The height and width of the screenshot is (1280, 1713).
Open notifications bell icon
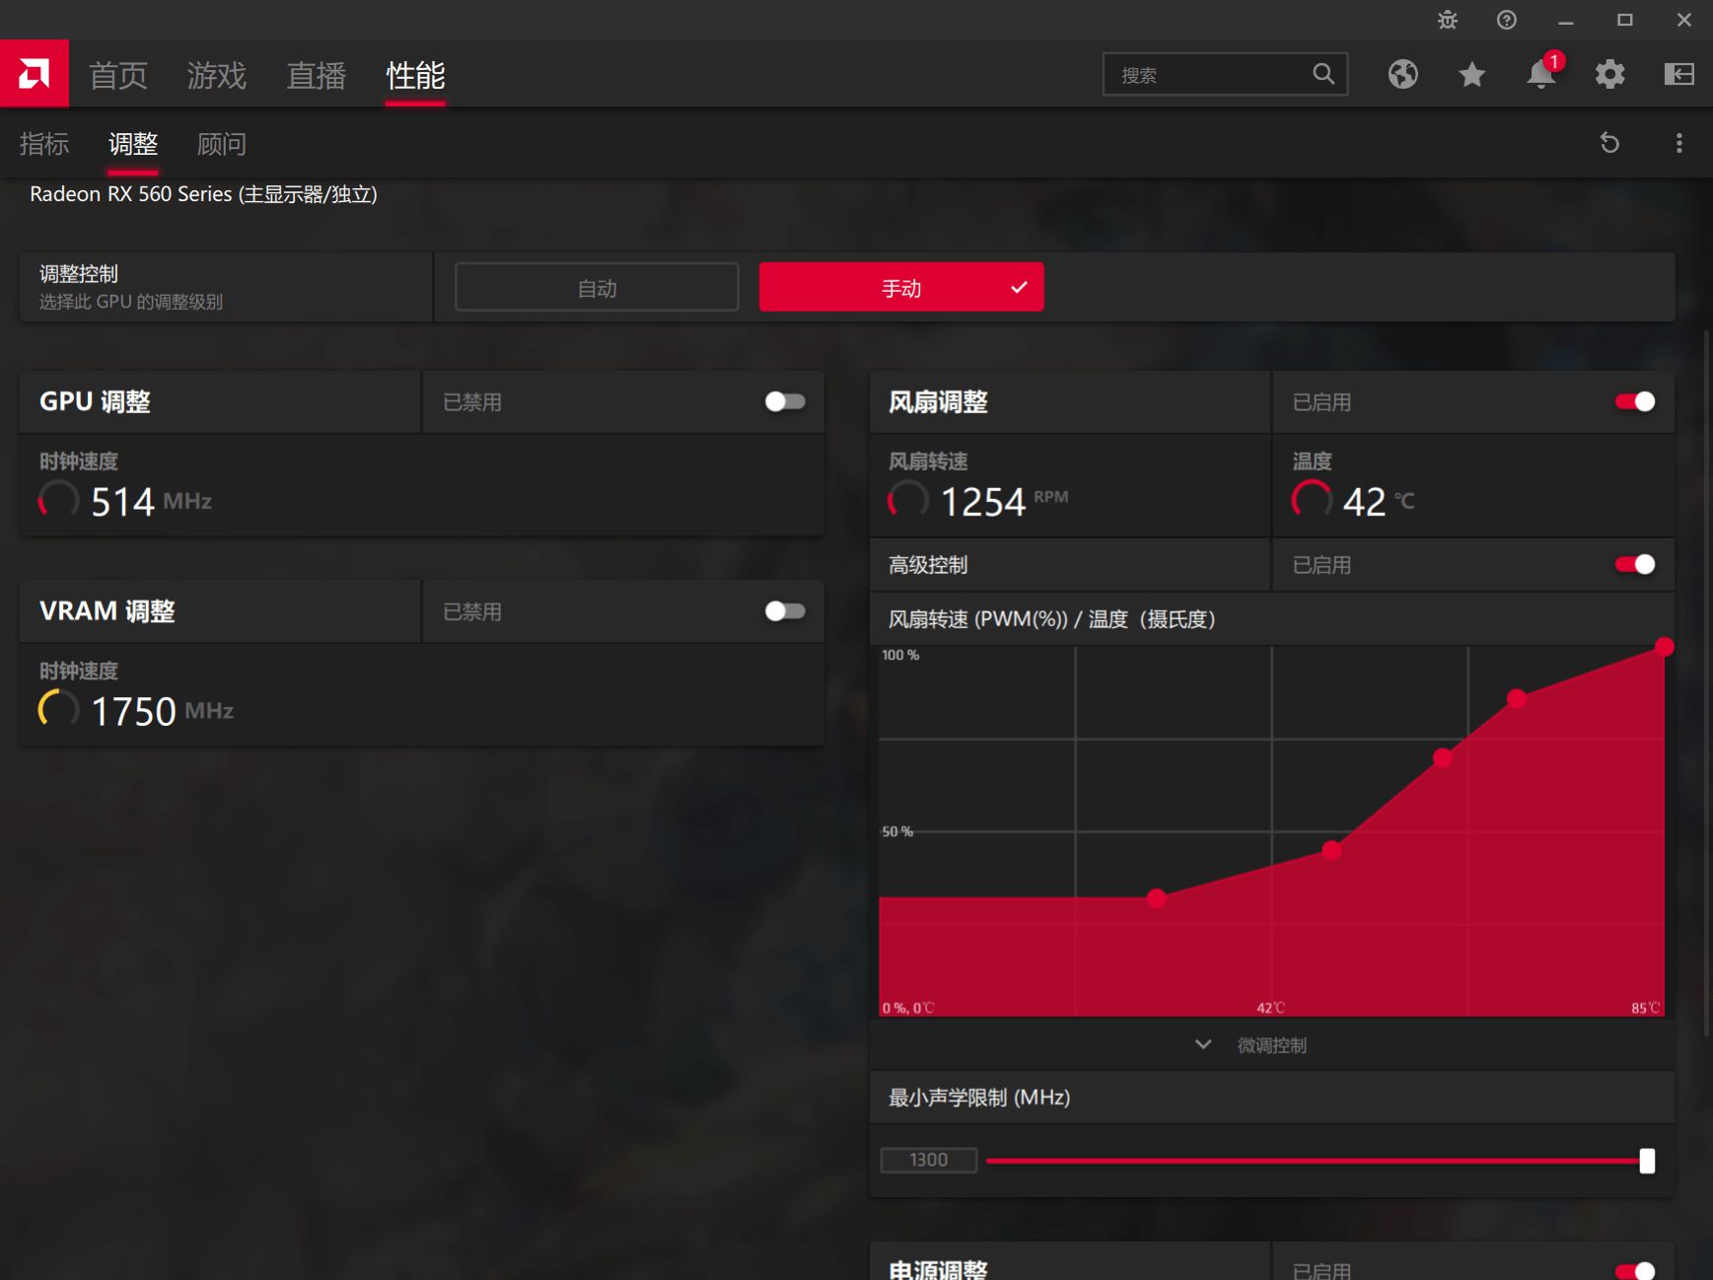pos(1541,74)
